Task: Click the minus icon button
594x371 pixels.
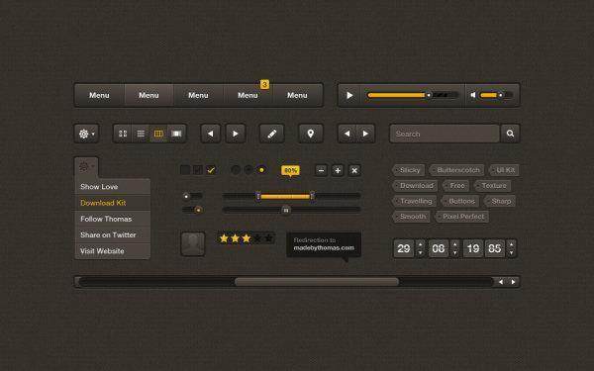Action: (x=321, y=170)
